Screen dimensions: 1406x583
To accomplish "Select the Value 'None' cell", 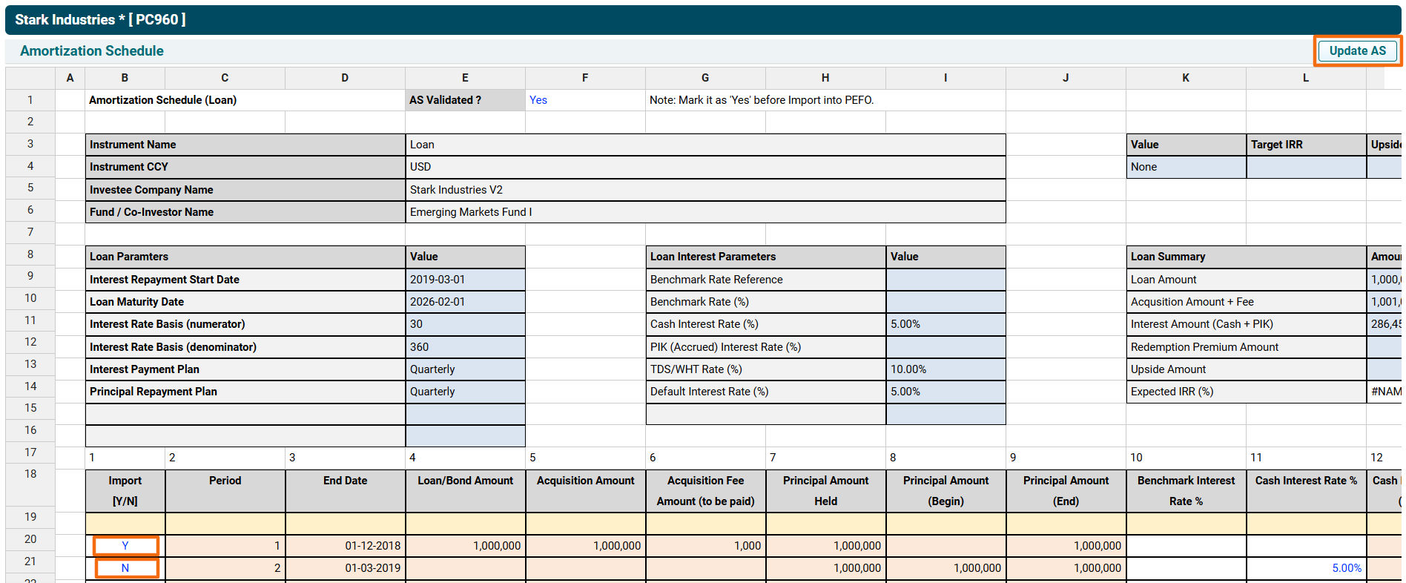I will (x=1185, y=167).
